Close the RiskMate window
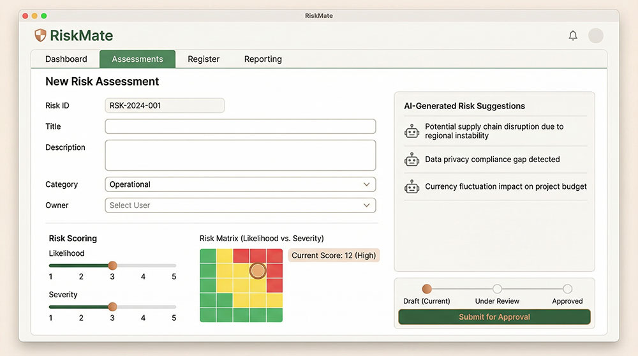 [x=26, y=16]
